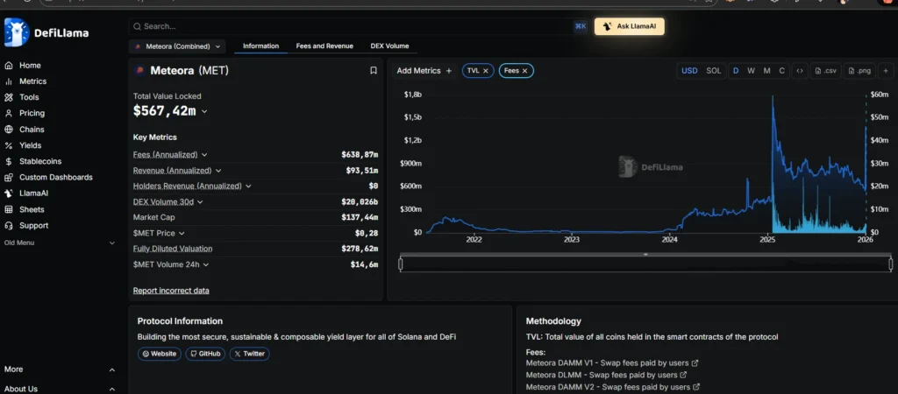The height and width of the screenshot is (394, 898).
Task: Expand the DEX Volume 30d row
Action: tap(169, 201)
